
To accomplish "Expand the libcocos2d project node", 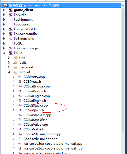I will 4,24.
